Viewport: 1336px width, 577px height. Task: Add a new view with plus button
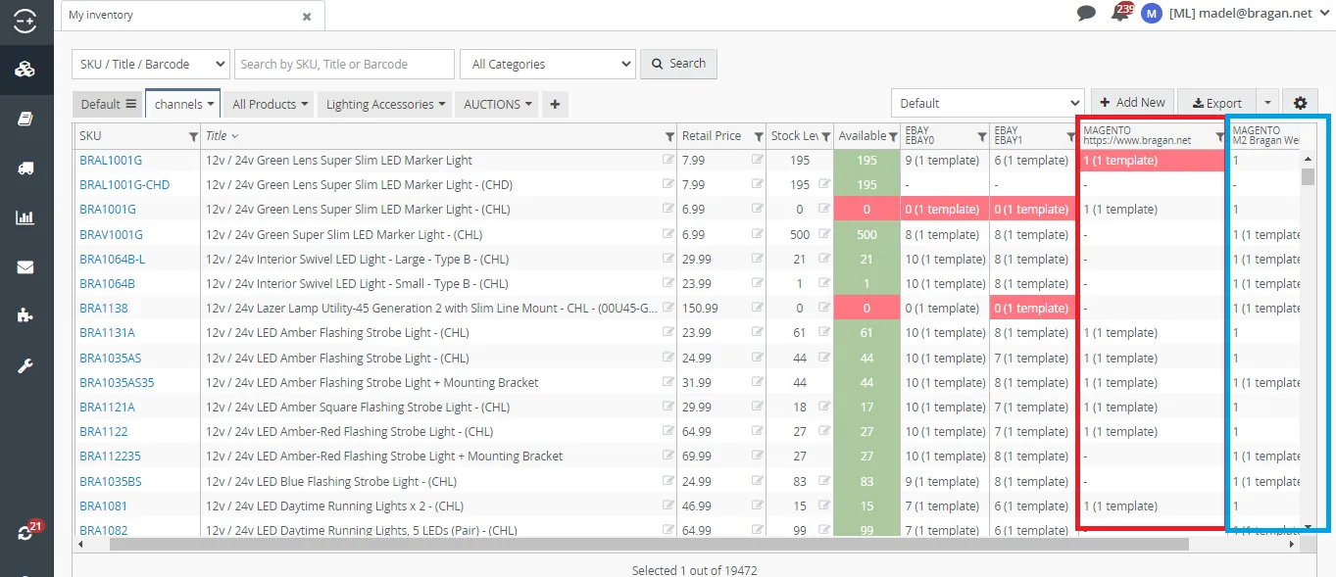point(555,104)
